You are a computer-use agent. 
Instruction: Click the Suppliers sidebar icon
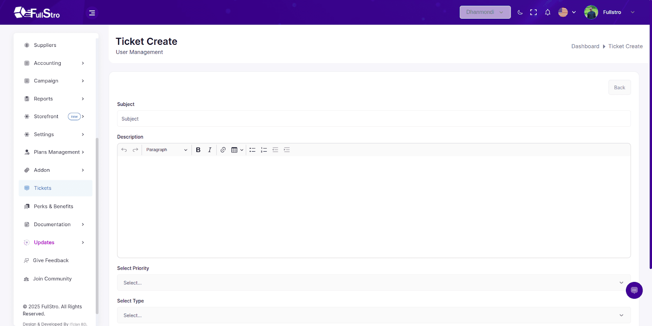click(27, 45)
